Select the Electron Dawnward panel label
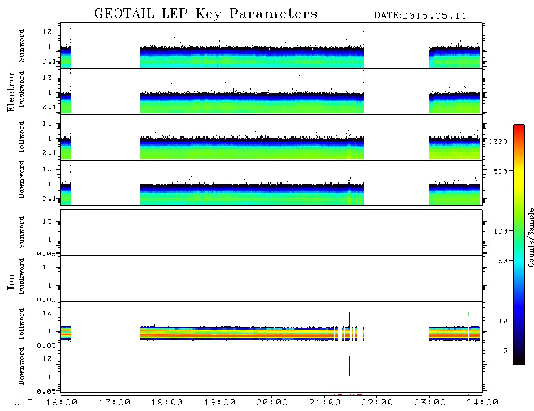 [22, 180]
